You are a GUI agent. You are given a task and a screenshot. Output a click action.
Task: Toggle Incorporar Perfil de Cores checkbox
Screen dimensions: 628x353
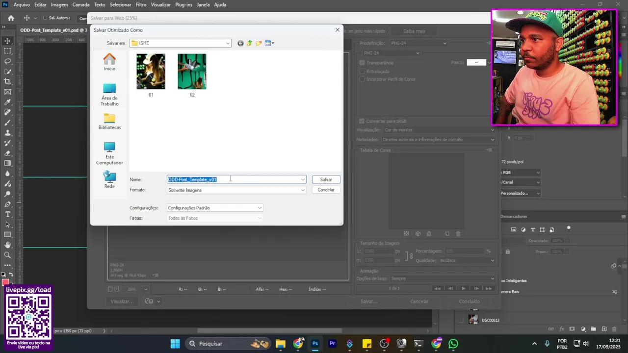(362, 79)
